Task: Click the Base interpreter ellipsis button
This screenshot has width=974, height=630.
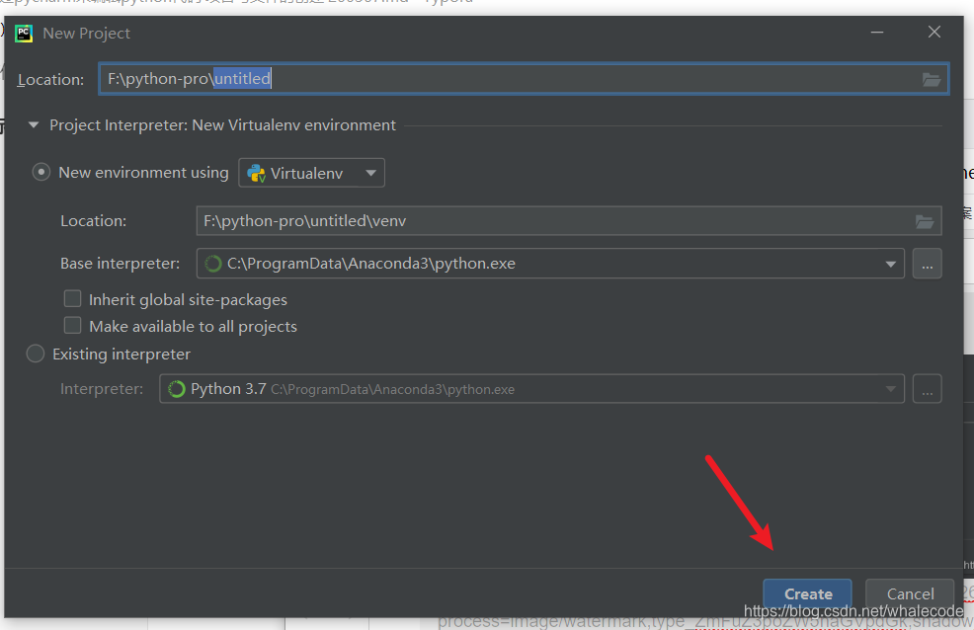Action: [927, 264]
